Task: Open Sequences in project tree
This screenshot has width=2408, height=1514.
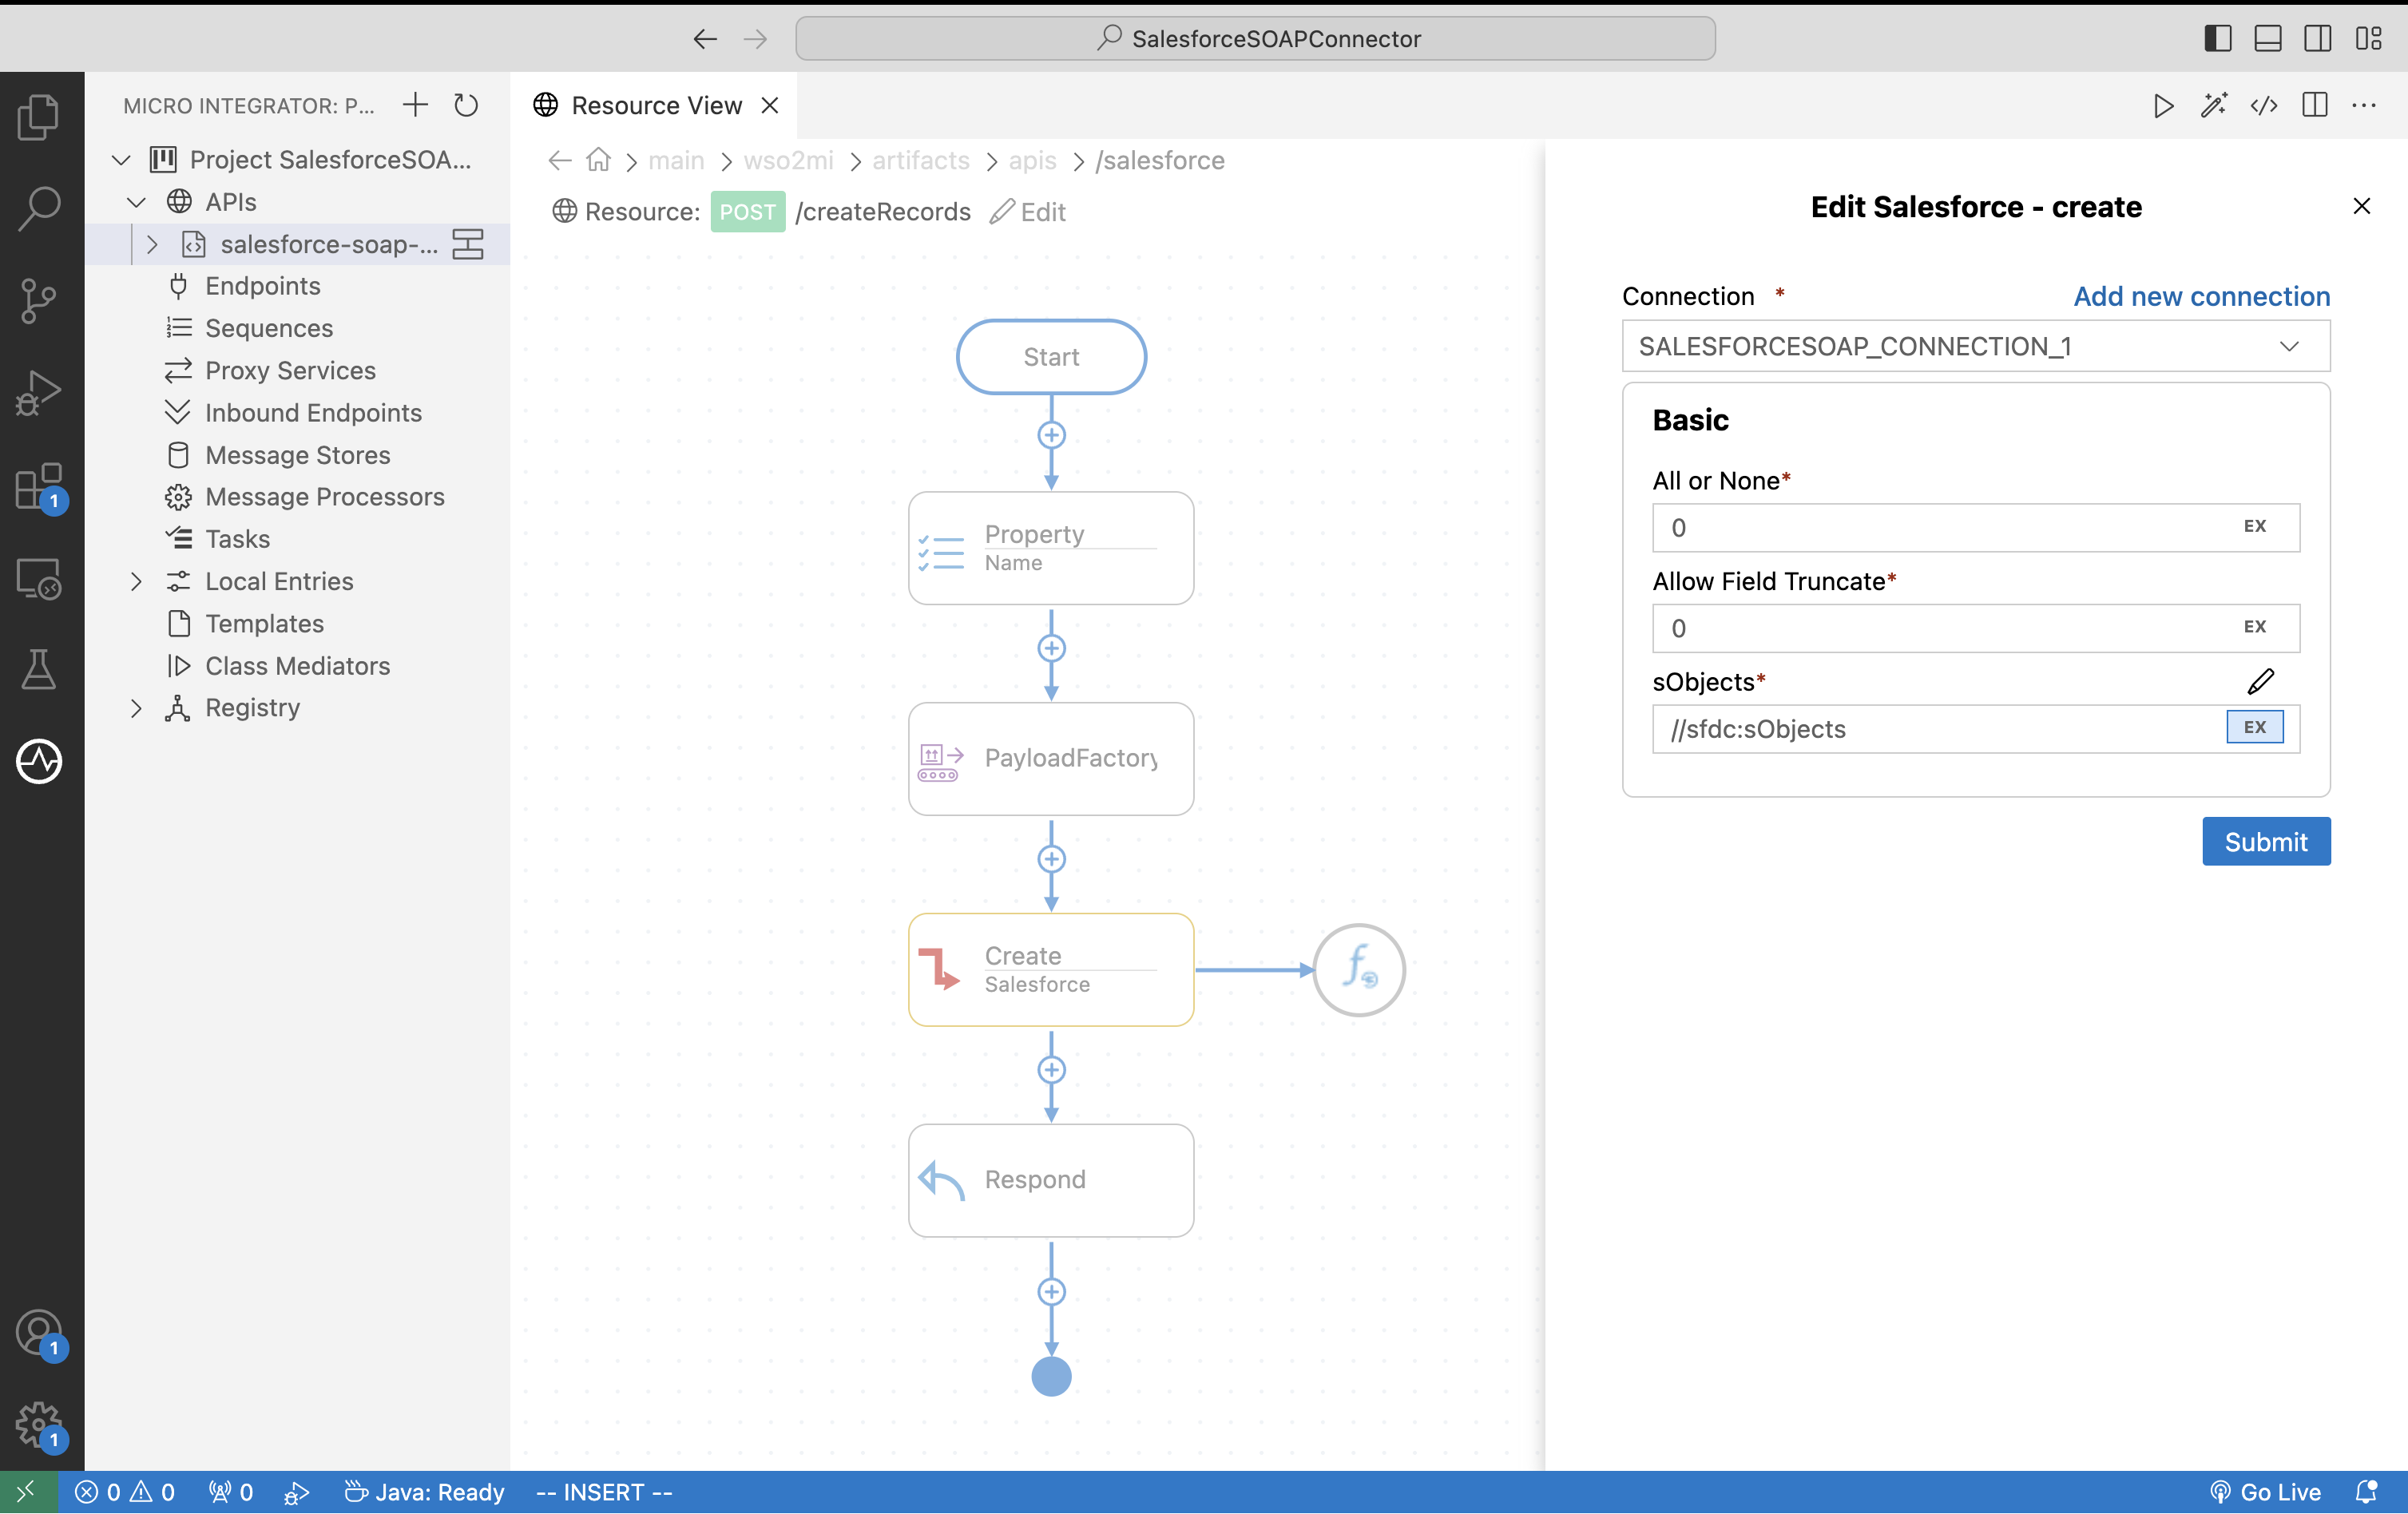Action: point(268,328)
